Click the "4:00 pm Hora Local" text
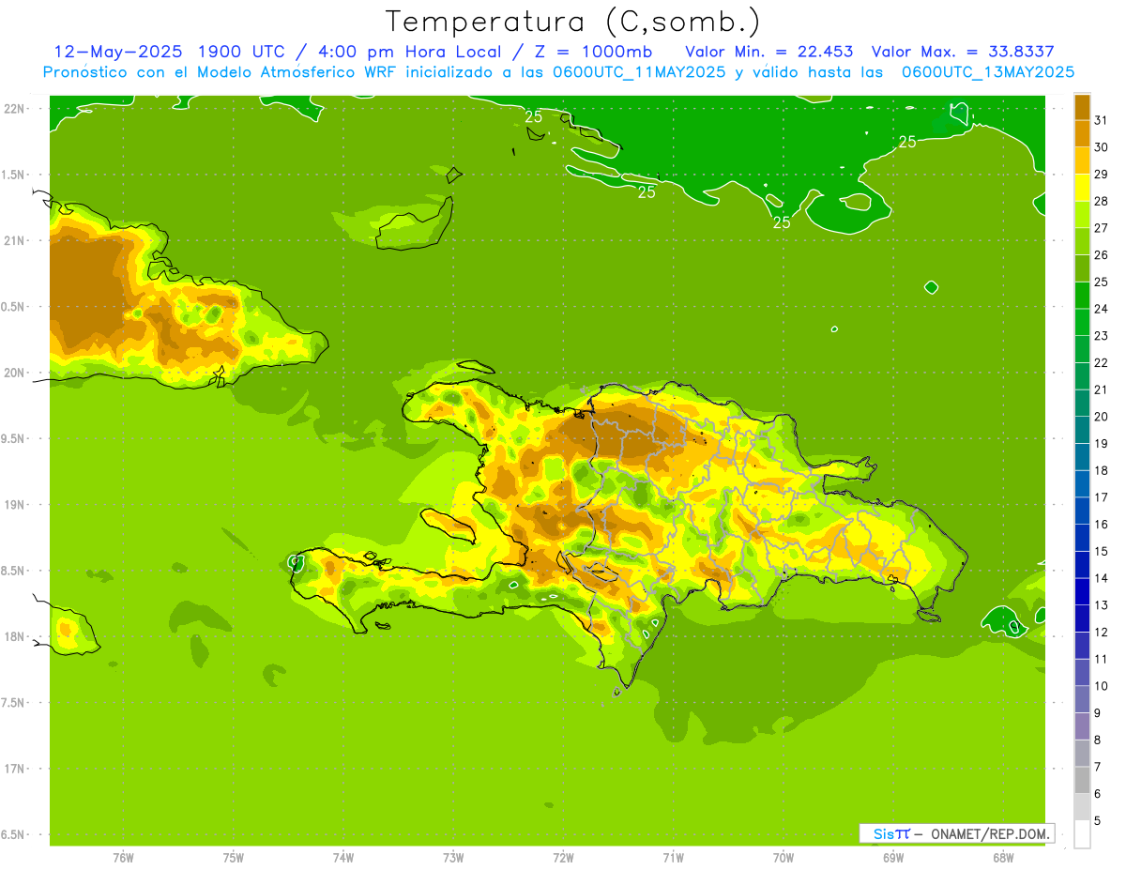 [x=407, y=51]
